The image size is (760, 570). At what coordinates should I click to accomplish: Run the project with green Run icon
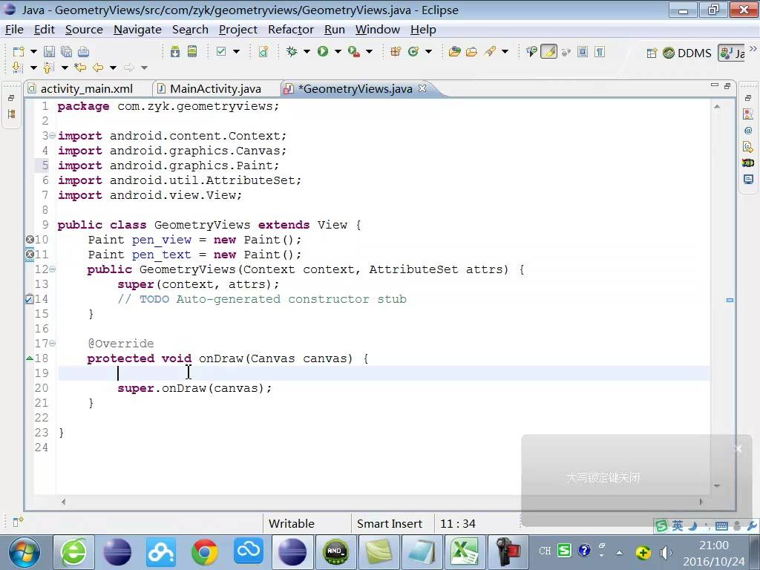click(x=323, y=51)
